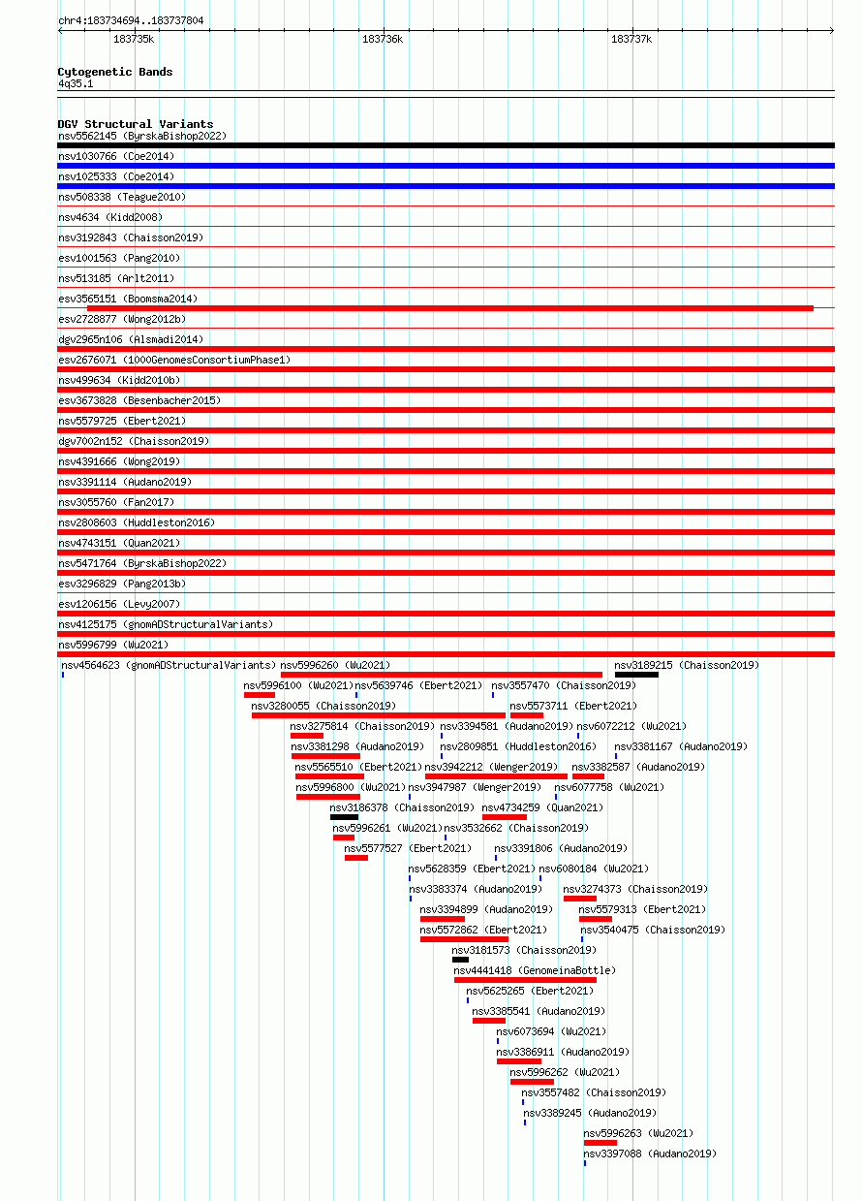The image size is (862, 1201).
Task: Open nsv4125175 (gnomADStructuralVariants) variant
Action: (166, 625)
